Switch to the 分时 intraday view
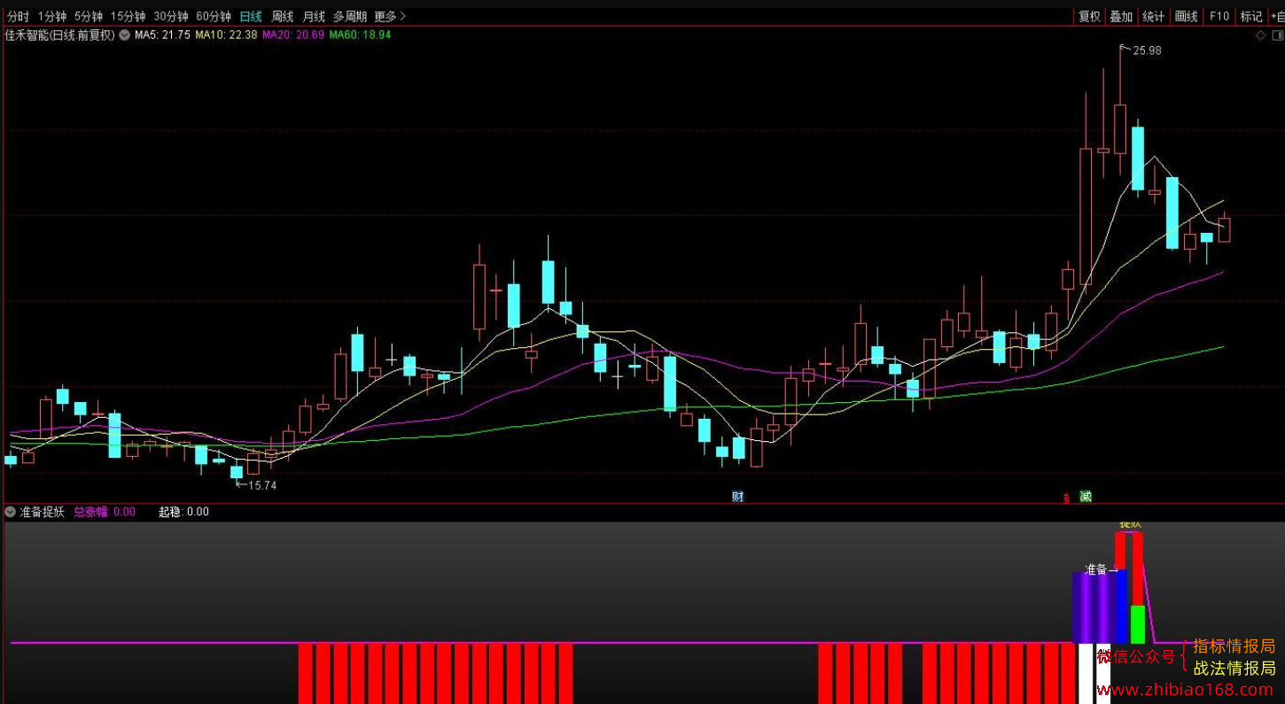 tap(18, 17)
